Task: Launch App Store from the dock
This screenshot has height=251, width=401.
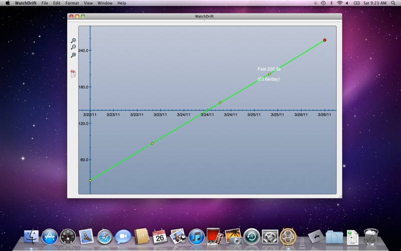Action: coord(50,236)
